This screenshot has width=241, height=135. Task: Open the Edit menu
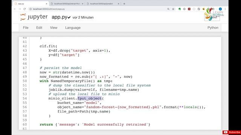tap(39, 28)
